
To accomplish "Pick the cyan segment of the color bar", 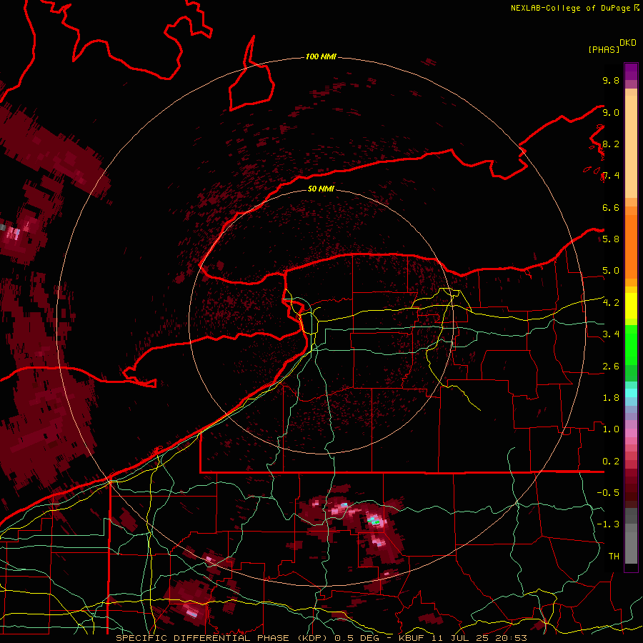I will 631,393.
